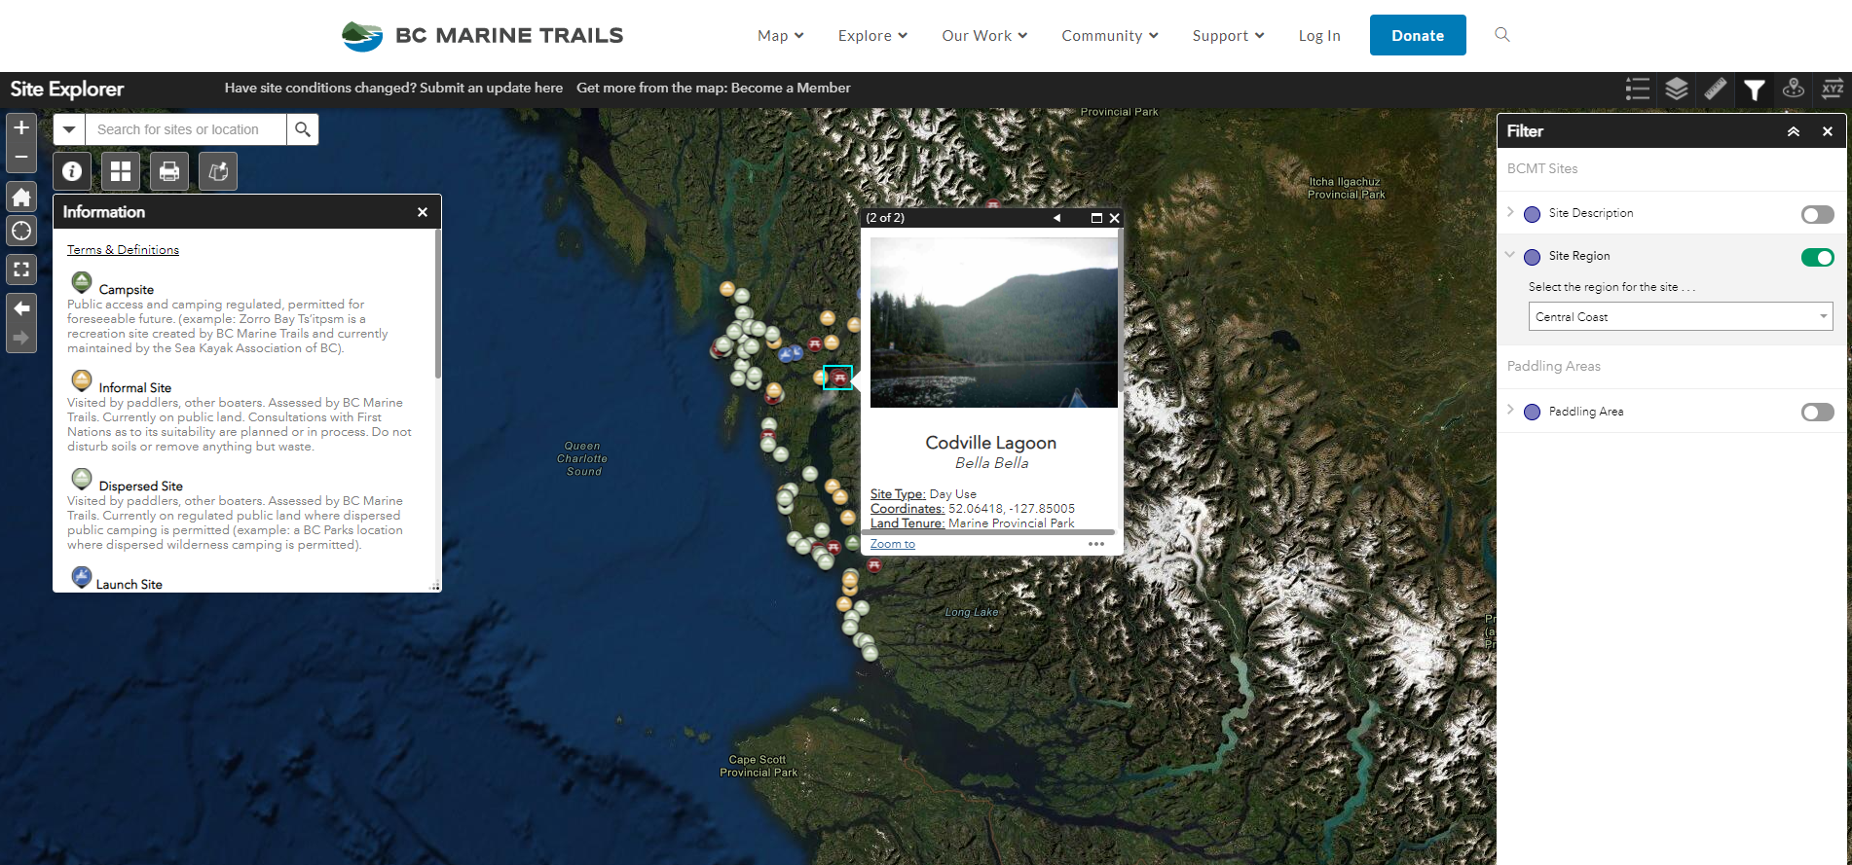This screenshot has height=865, width=1852.
Task: Zoom in with the plus button
Action: (21, 127)
